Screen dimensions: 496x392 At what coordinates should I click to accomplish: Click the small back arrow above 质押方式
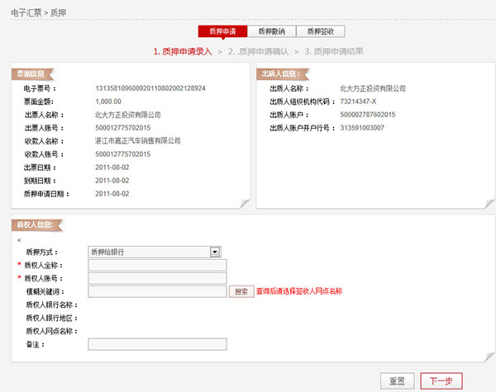[19, 239]
